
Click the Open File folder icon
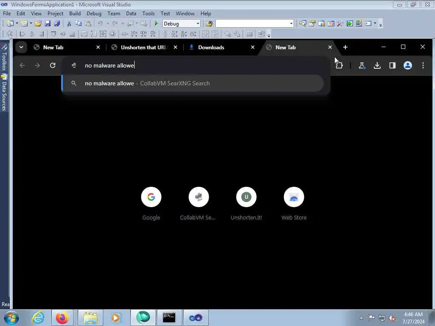pyautogui.click(x=38, y=24)
